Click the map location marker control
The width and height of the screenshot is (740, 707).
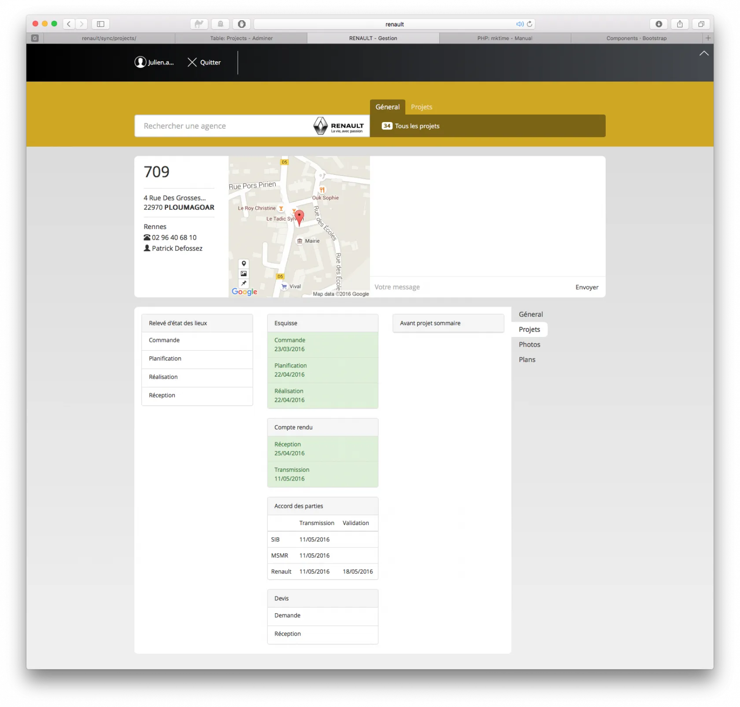click(x=244, y=263)
